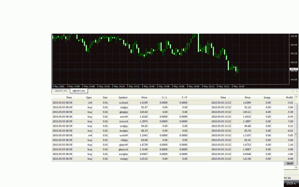Select the active white GBPJPY,M1 chart tab

pyautogui.click(x=79, y=91)
